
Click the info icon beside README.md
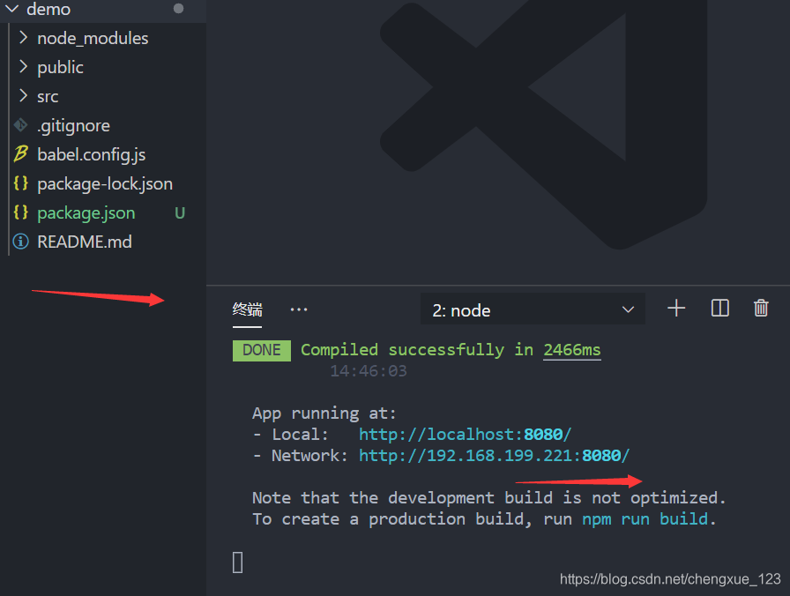coord(20,242)
